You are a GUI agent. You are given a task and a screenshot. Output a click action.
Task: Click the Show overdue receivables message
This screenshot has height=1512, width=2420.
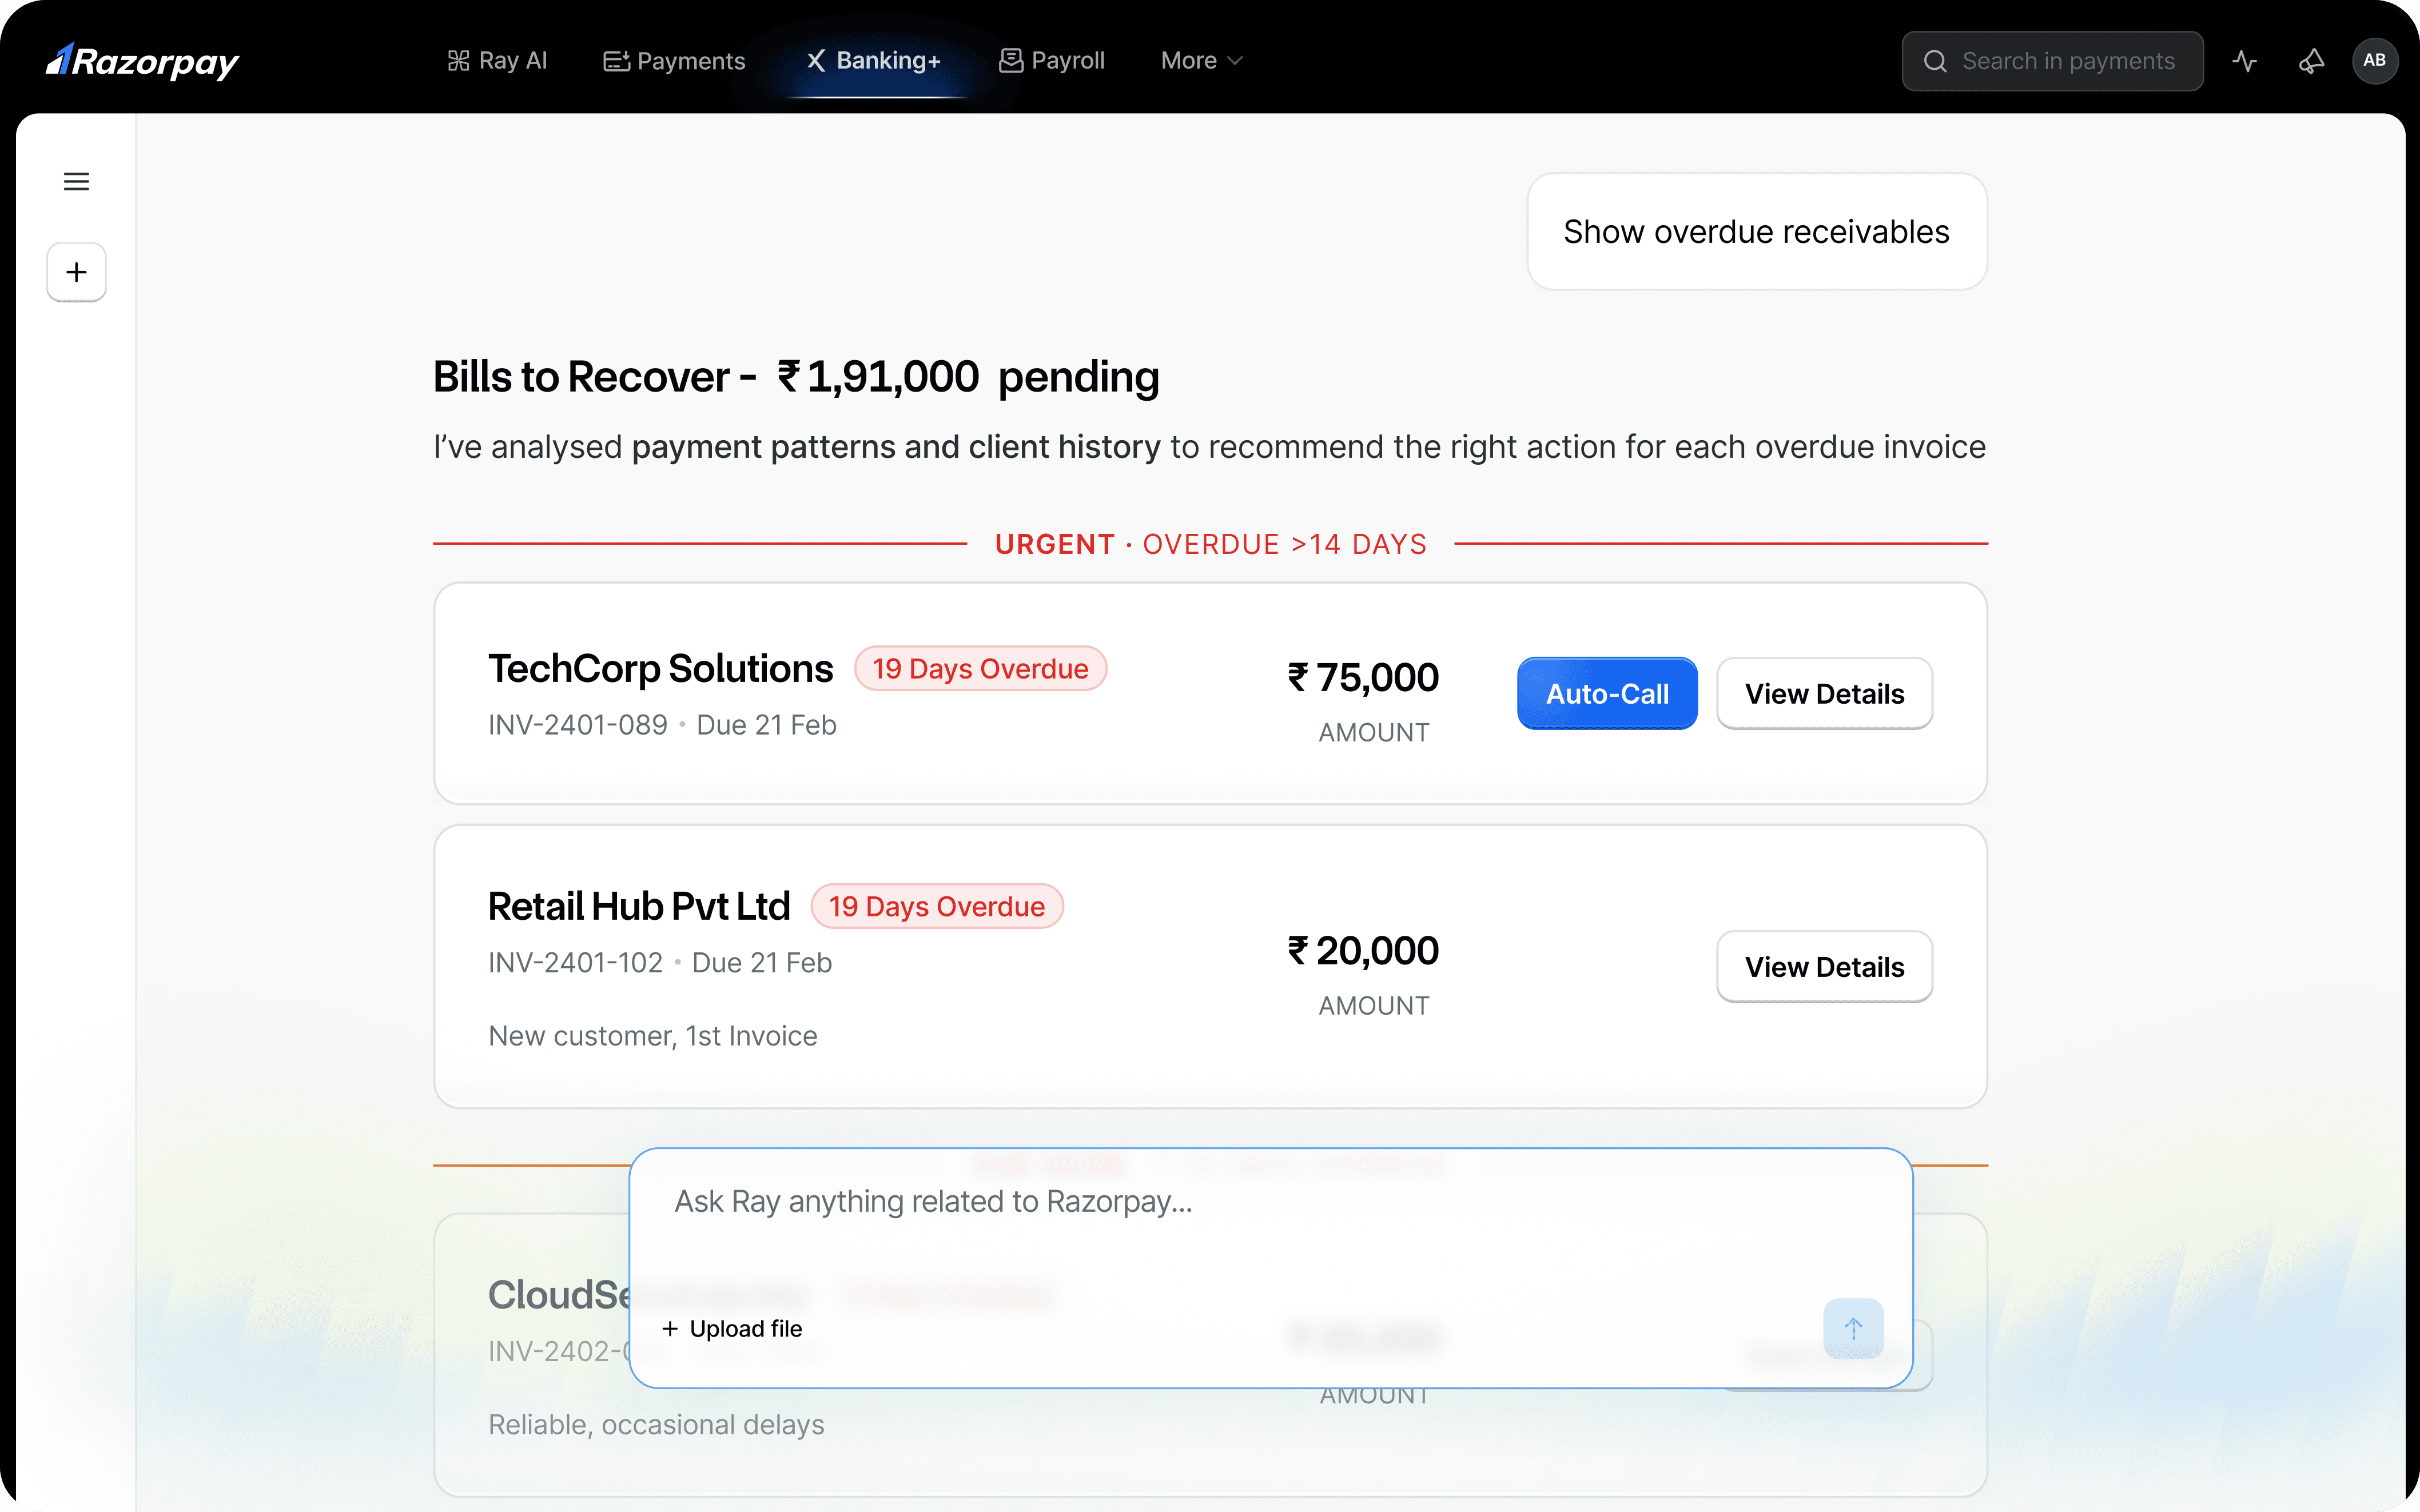[x=1756, y=232]
